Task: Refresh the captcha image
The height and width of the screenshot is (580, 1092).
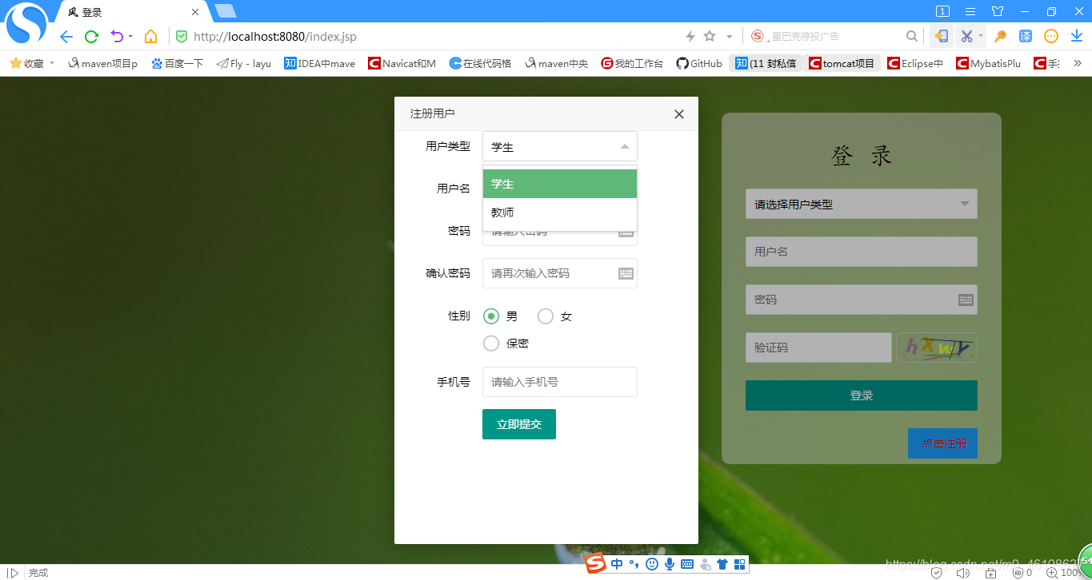Action: pyautogui.click(x=937, y=348)
